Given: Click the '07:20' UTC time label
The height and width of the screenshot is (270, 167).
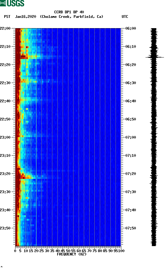Looking at the screenshot, I should coord(131,173).
